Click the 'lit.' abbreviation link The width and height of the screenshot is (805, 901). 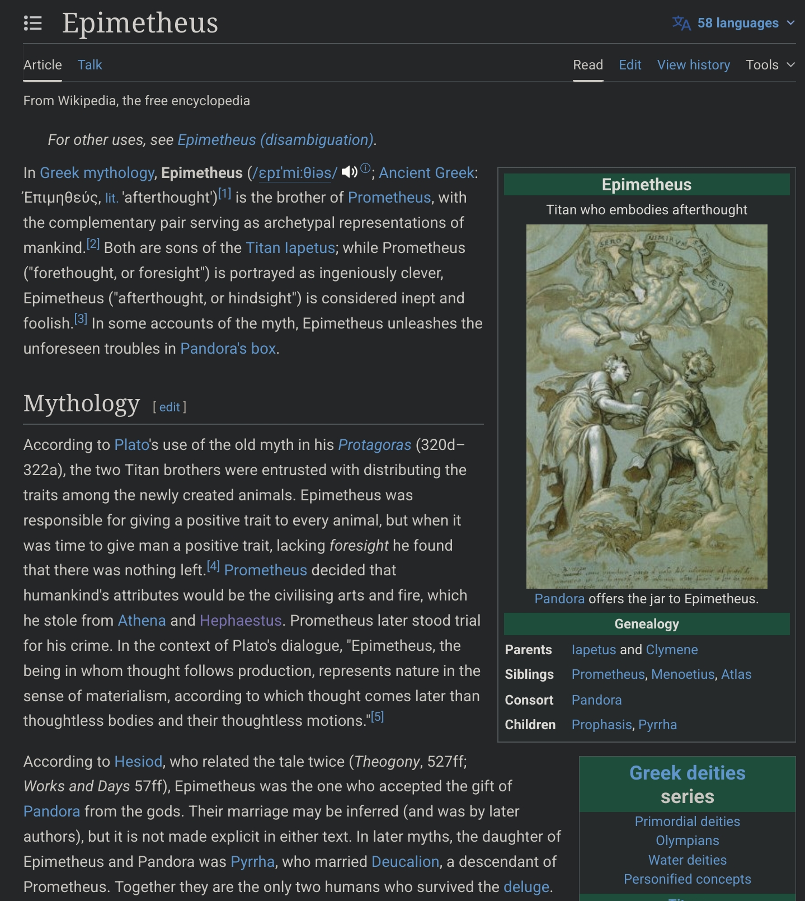click(112, 198)
